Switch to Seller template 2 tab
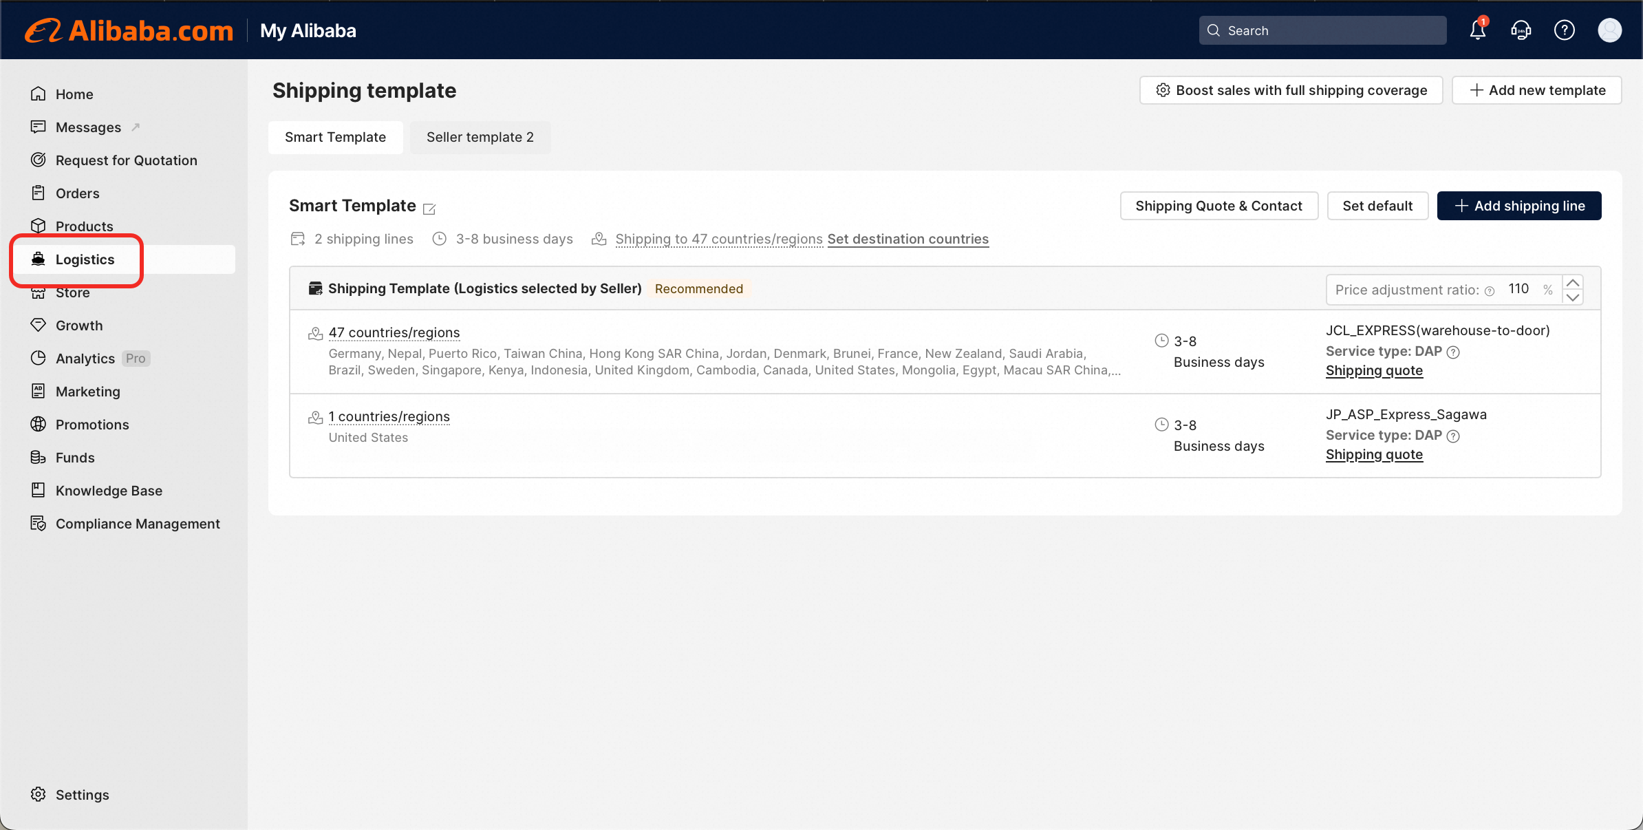The height and width of the screenshot is (830, 1643). [480, 137]
